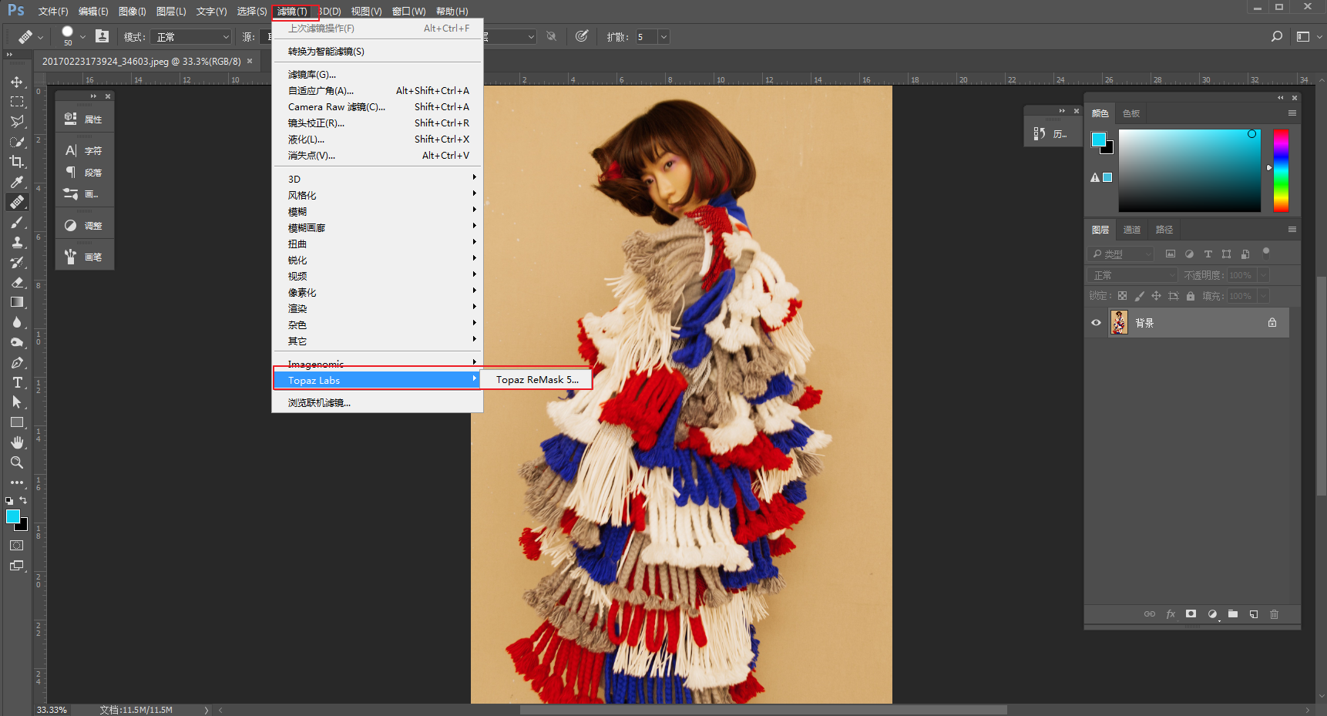Swap foreground and background colors
The width and height of the screenshot is (1327, 716).
[23, 500]
